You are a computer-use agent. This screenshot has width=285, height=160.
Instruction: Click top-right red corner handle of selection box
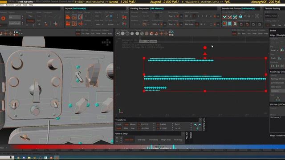point(266,58)
